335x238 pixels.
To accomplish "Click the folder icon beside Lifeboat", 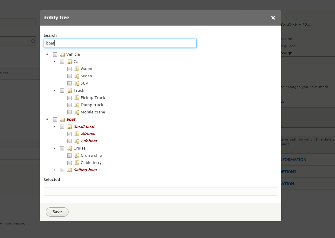I will (x=77, y=141).
